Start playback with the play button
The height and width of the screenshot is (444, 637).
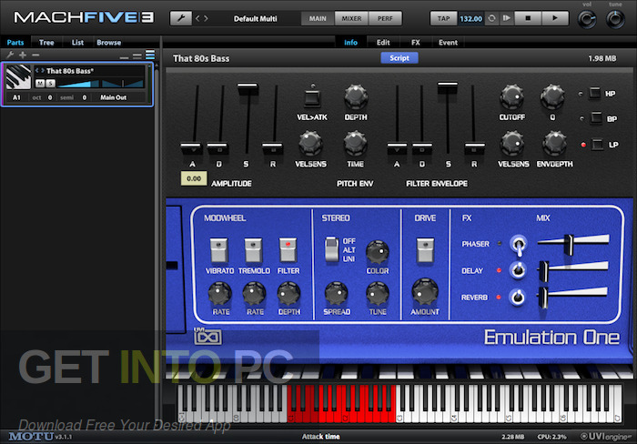coord(555,18)
